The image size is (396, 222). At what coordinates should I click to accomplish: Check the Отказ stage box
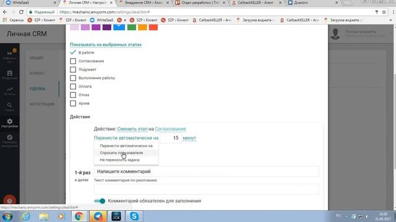coord(73,95)
